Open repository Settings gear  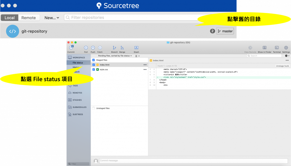click(286, 48)
